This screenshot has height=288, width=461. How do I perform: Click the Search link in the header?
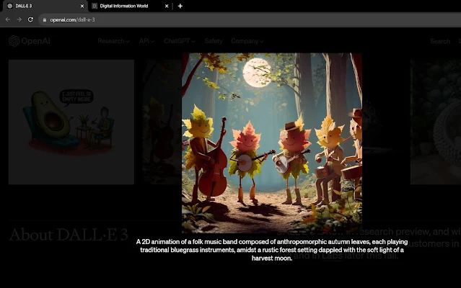pos(440,41)
